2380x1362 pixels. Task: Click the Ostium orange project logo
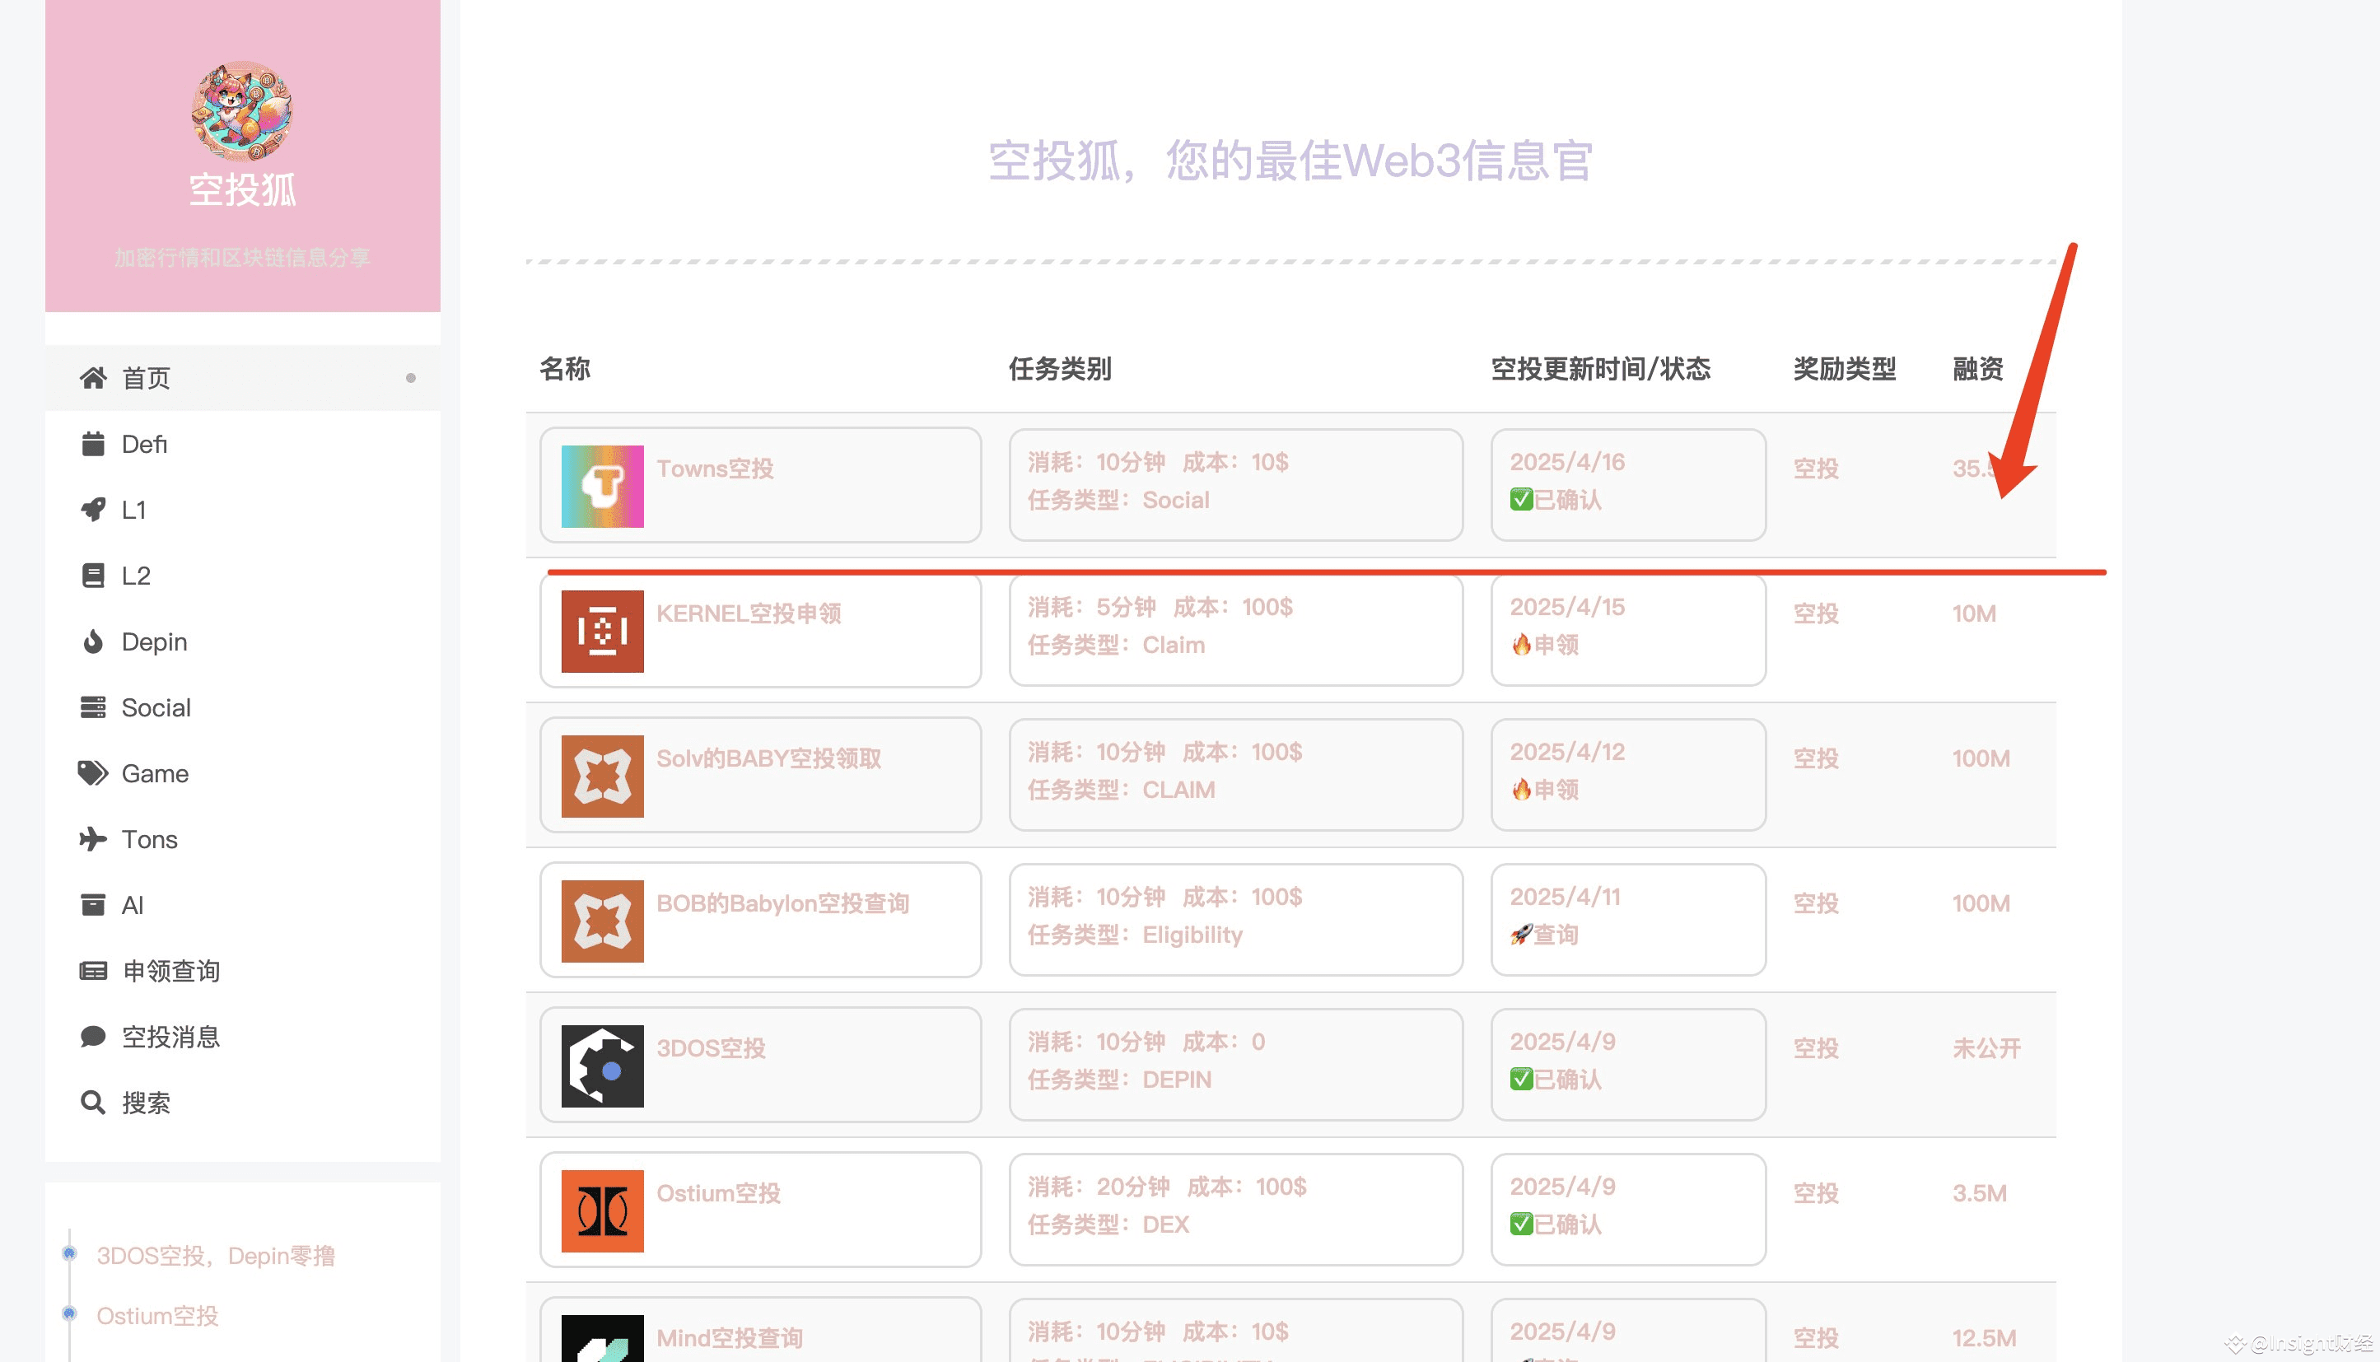[x=601, y=1210]
